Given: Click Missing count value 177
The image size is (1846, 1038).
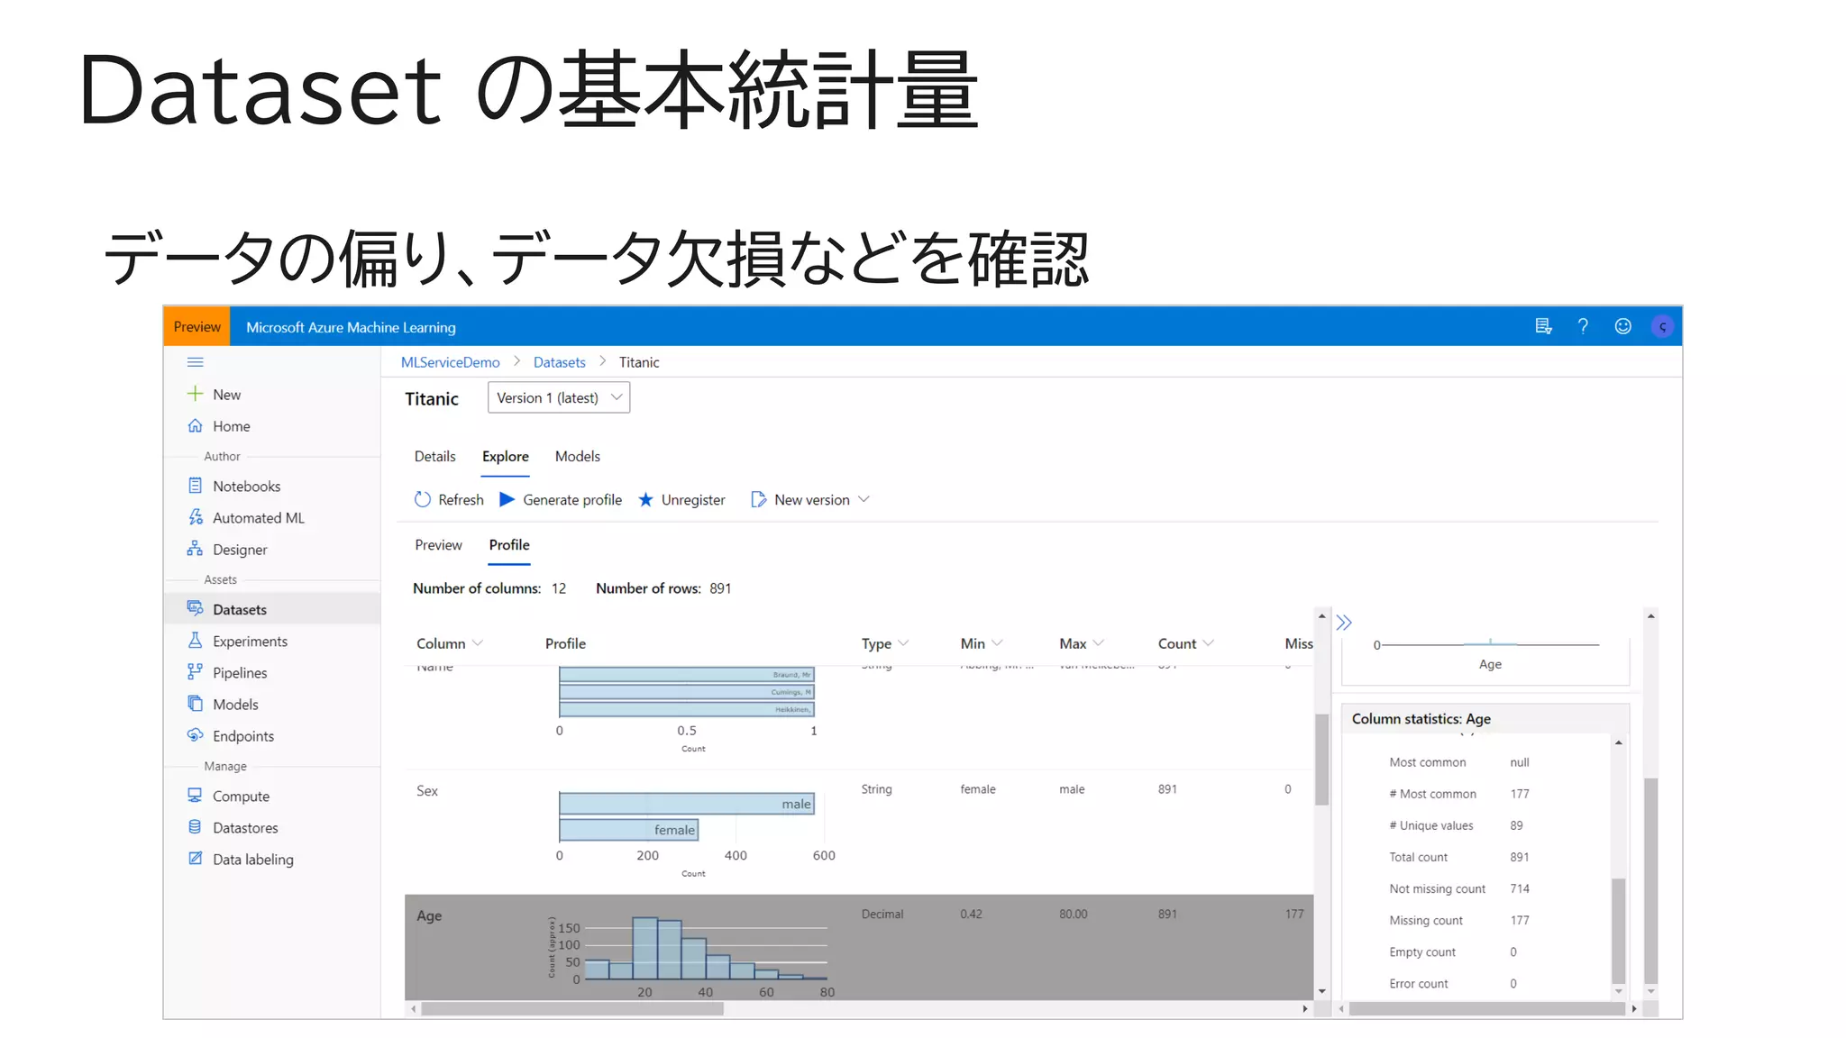Looking at the screenshot, I should click(x=1519, y=920).
